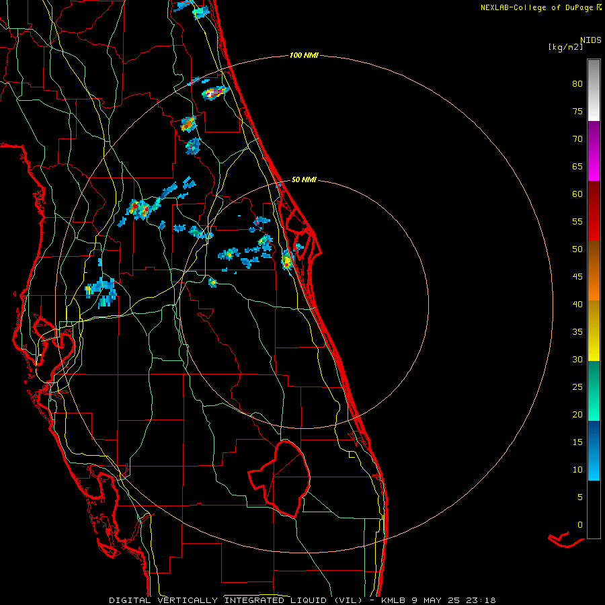Click the 35 value on the VIL scale

coord(577,332)
